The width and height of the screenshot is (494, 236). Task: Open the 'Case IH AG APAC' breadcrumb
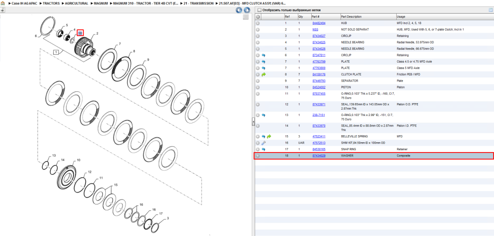[x=24, y=3]
